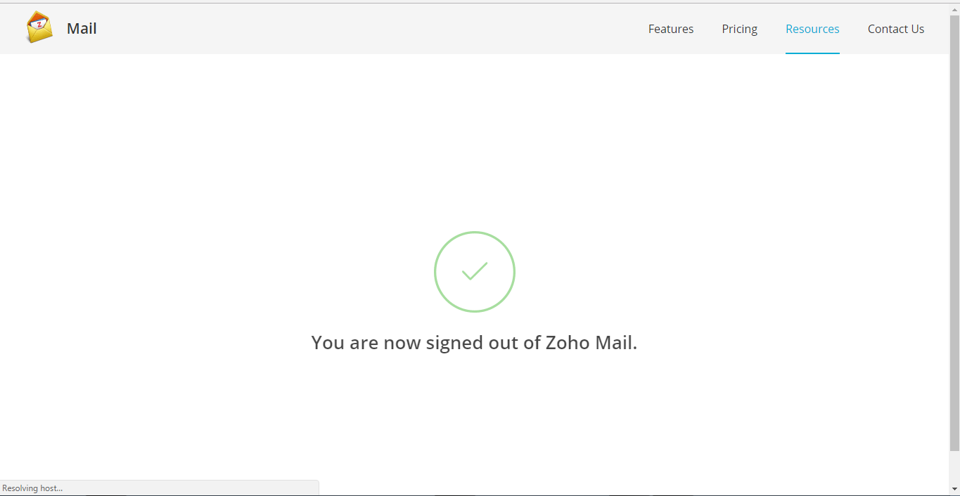Click the 'Resolving host...' status message
960x496 pixels.
[x=33, y=488]
